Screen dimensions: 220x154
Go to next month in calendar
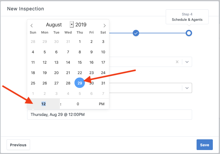tap(105, 25)
